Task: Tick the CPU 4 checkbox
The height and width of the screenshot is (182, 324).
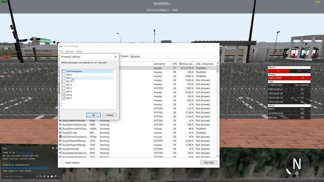Action: coord(64,88)
